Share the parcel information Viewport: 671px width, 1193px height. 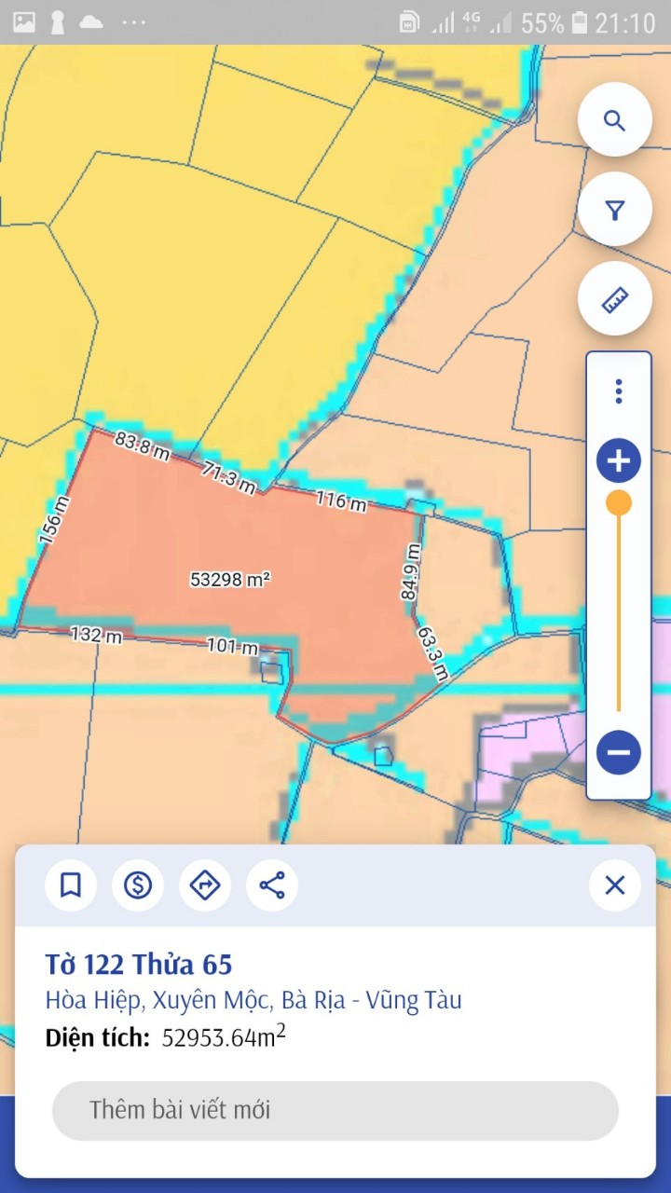coord(272,884)
